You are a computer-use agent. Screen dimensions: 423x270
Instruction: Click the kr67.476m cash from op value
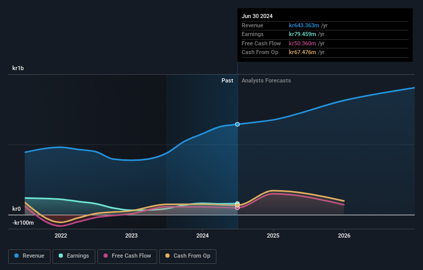coord(302,53)
